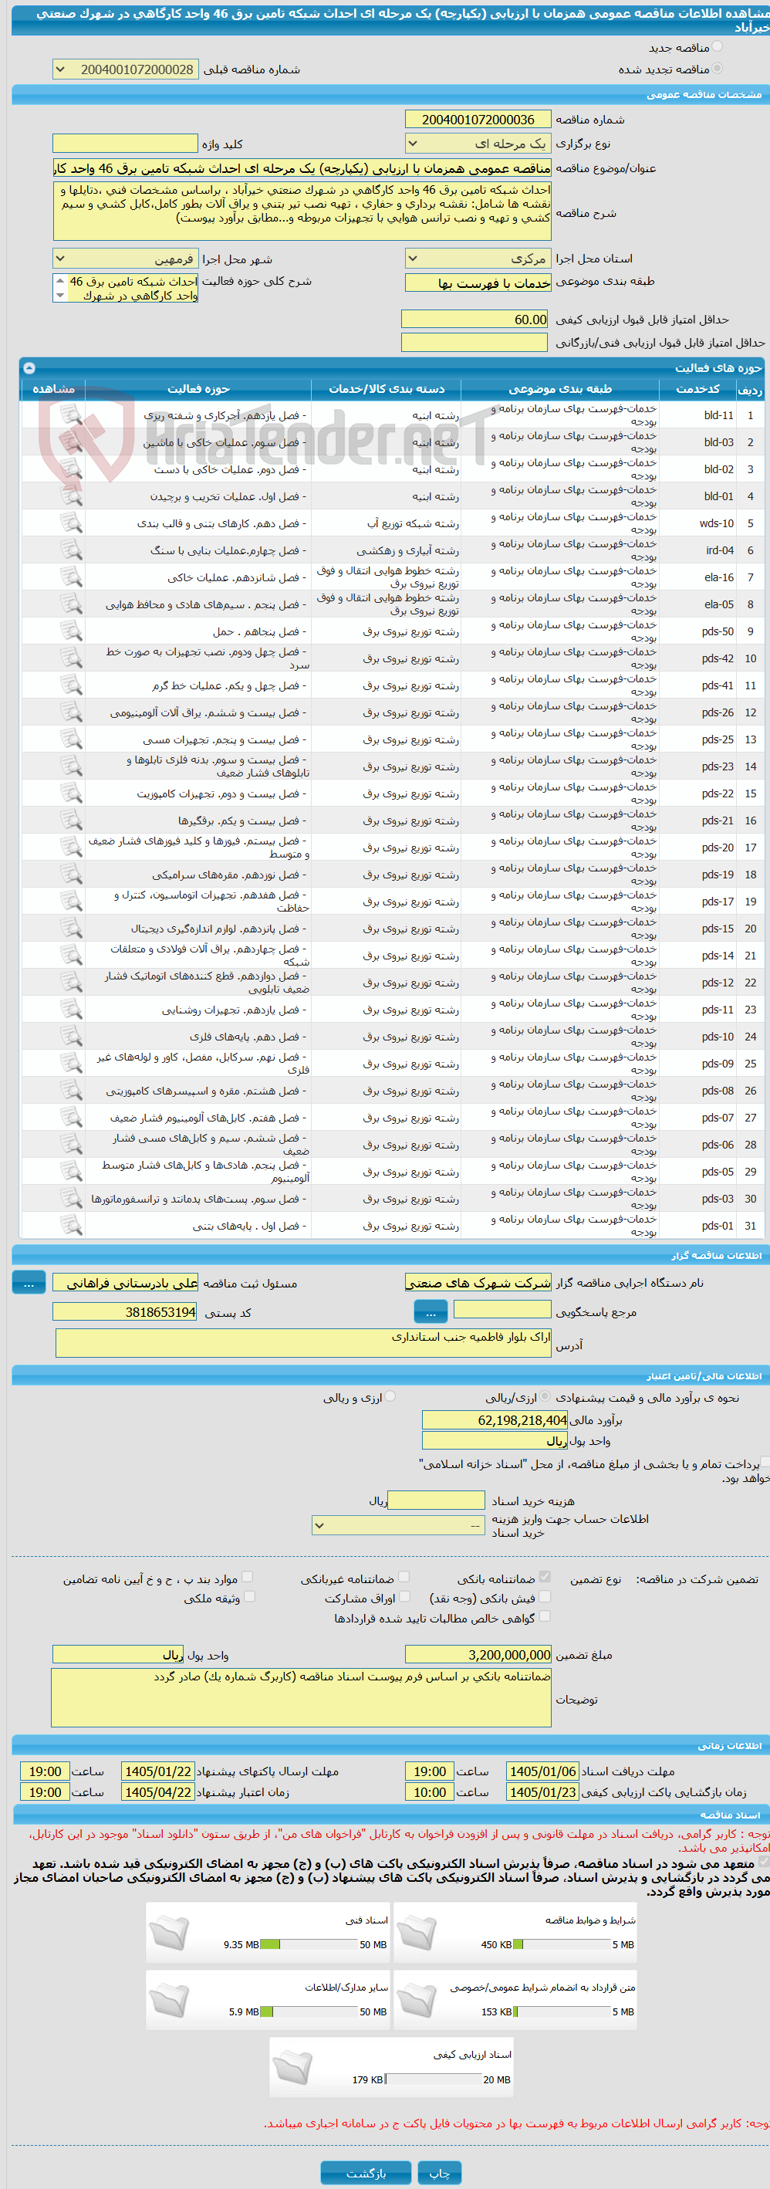Viewport: 770px width, 2189px height.
Task: Open view icon for row pds-17
Action: point(71,902)
